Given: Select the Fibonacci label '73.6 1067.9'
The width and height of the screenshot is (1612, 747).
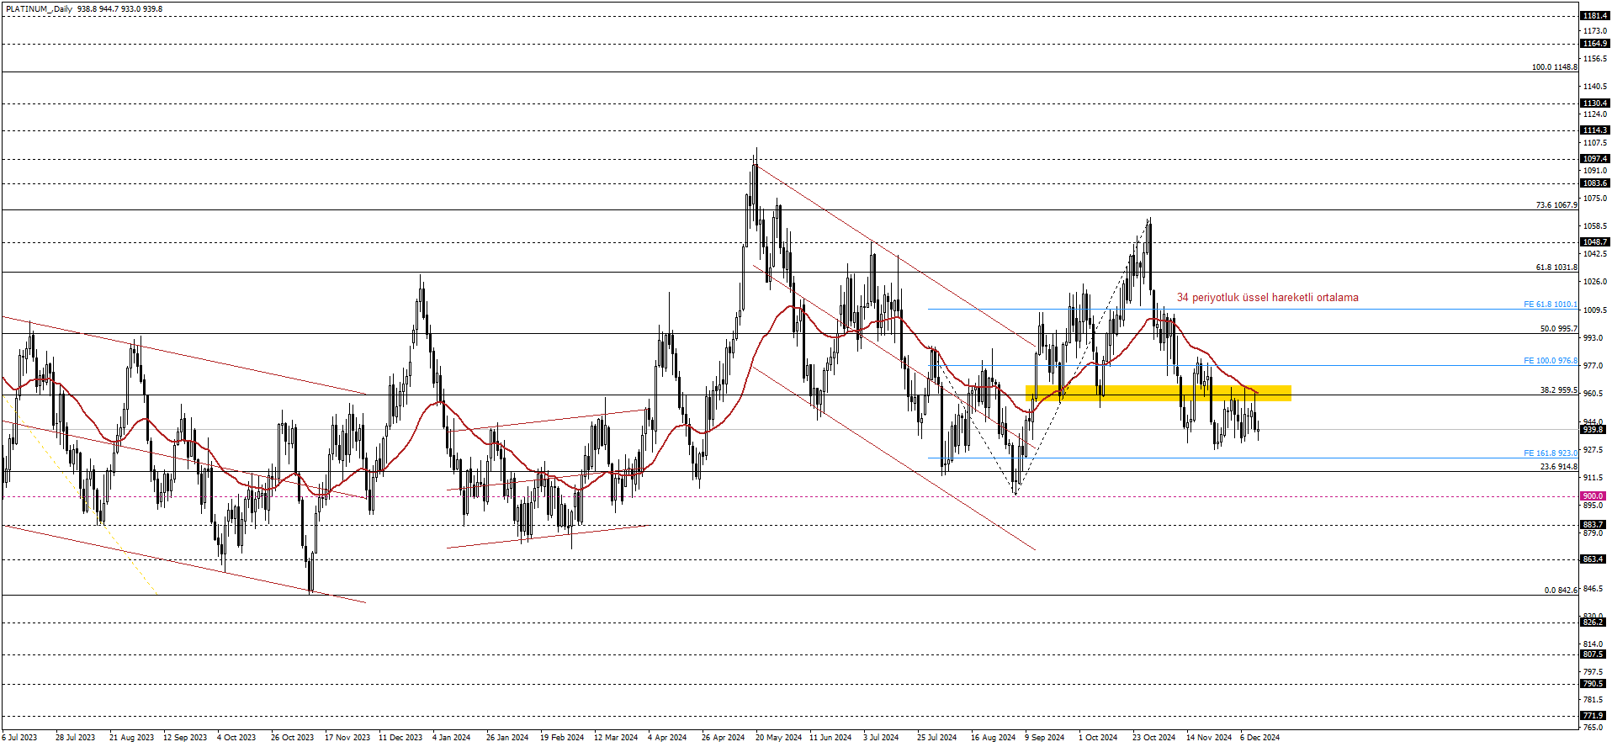Looking at the screenshot, I should [x=1556, y=205].
